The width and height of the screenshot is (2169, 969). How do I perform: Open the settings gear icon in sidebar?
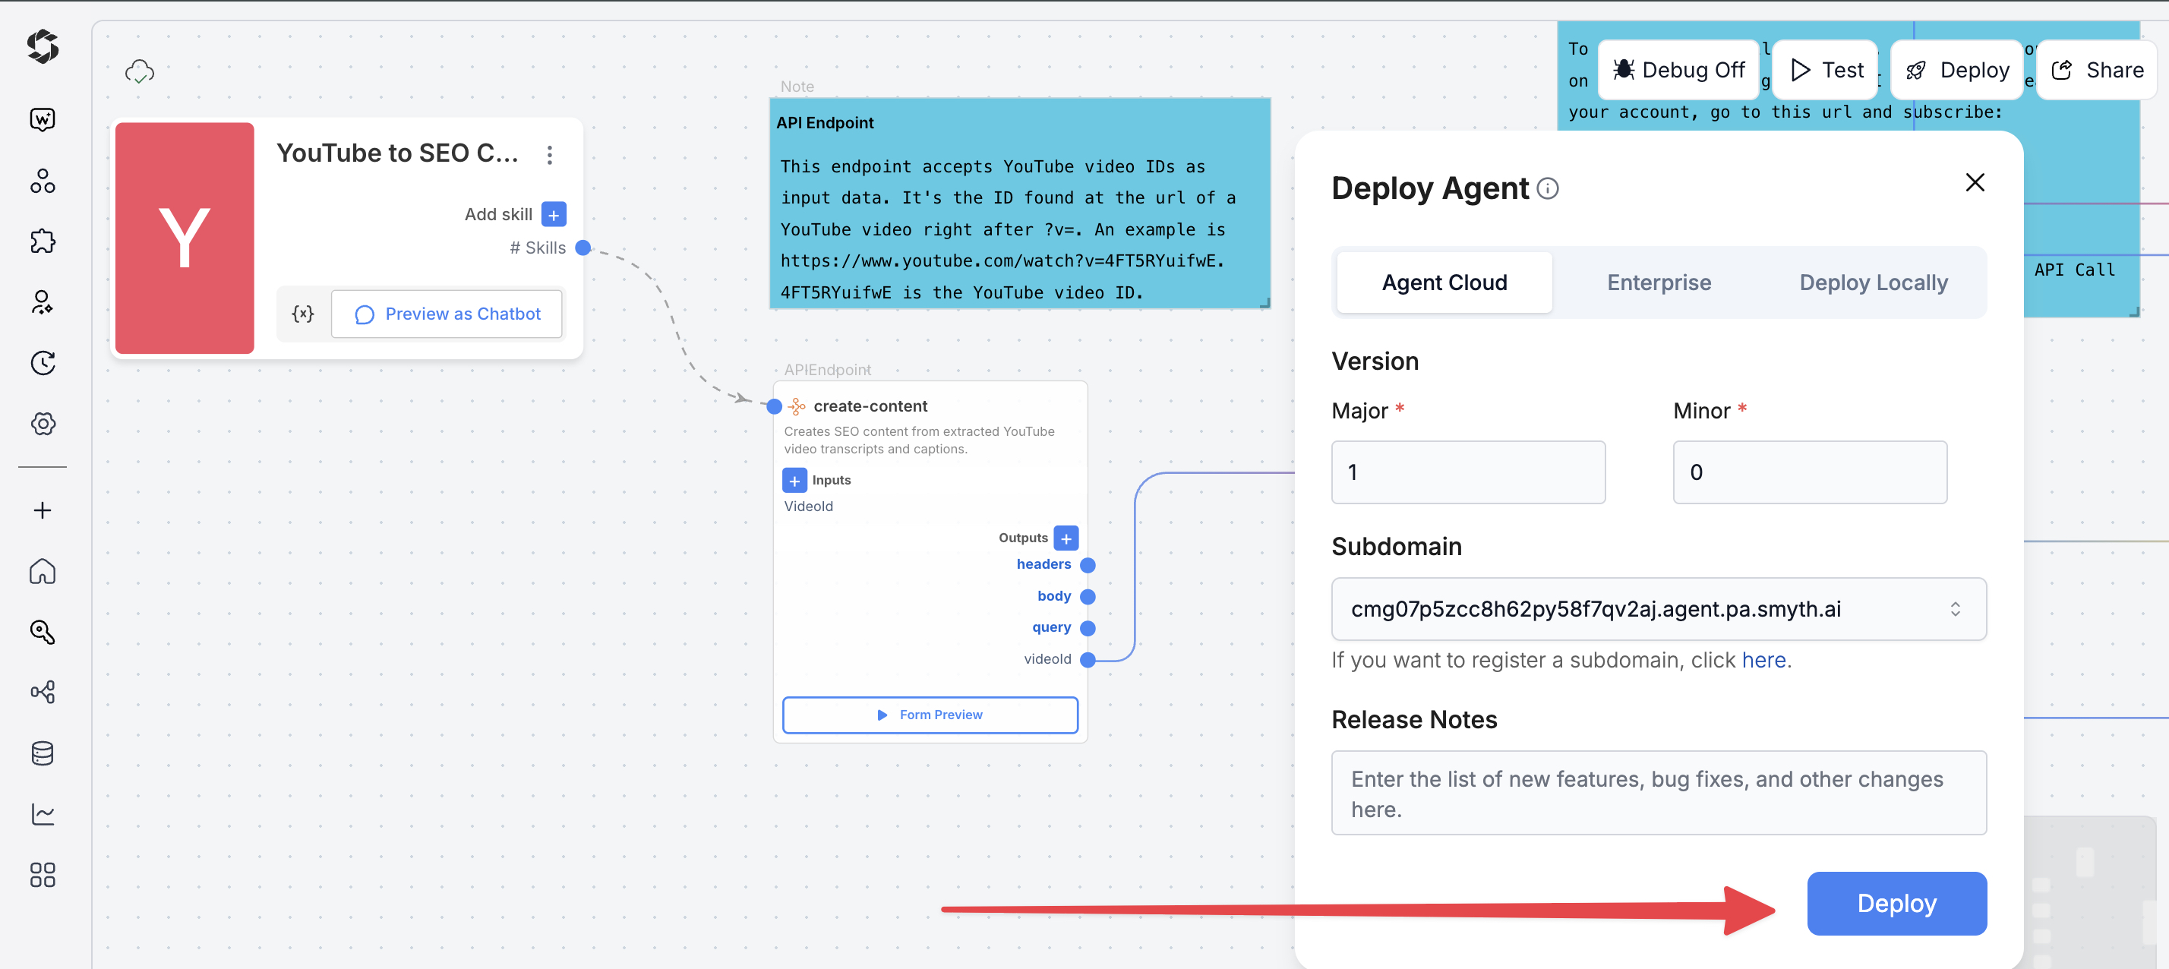click(42, 424)
